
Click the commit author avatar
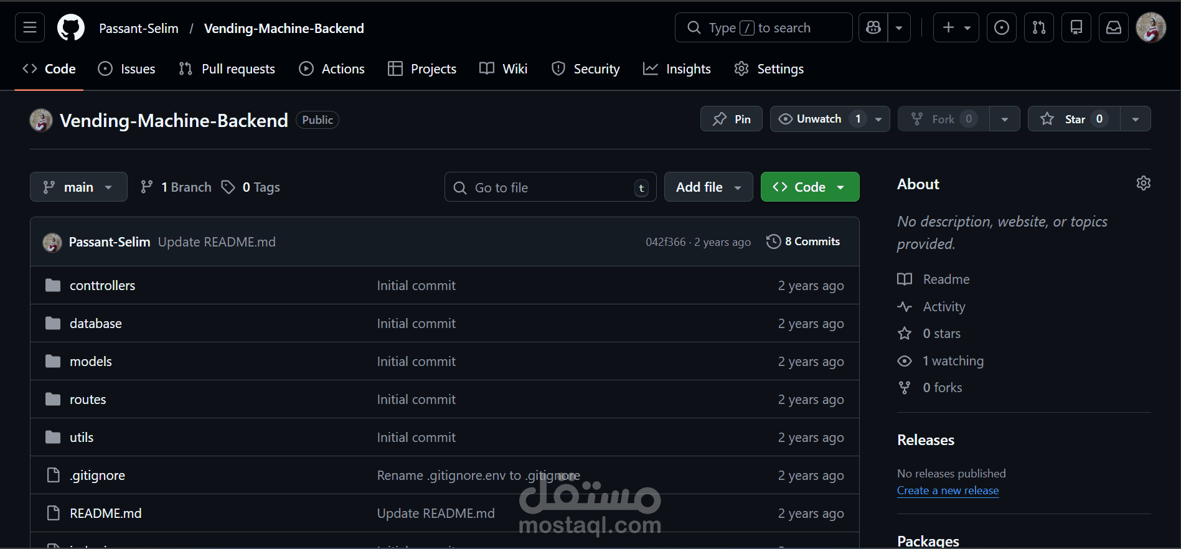(x=52, y=242)
